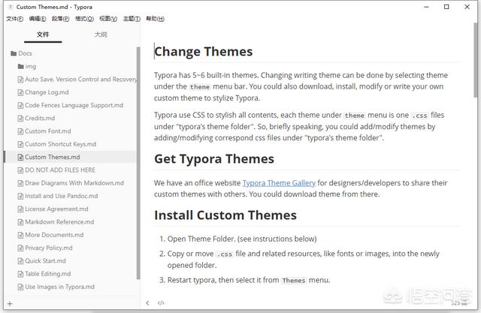Open the 段落(P) menu
This screenshot has height=313, width=481.
click(x=60, y=19)
